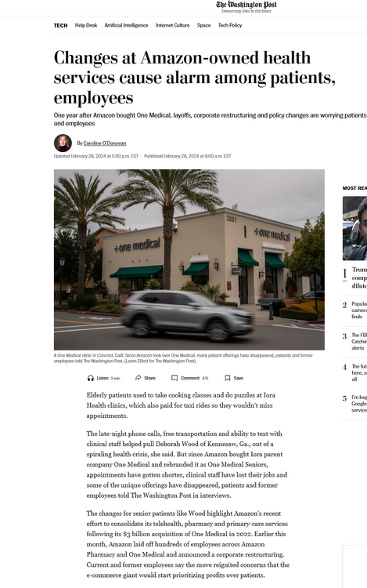367x588 pixels.
Task: Click the One Medical clinic photo
Action: click(x=189, y=260)
